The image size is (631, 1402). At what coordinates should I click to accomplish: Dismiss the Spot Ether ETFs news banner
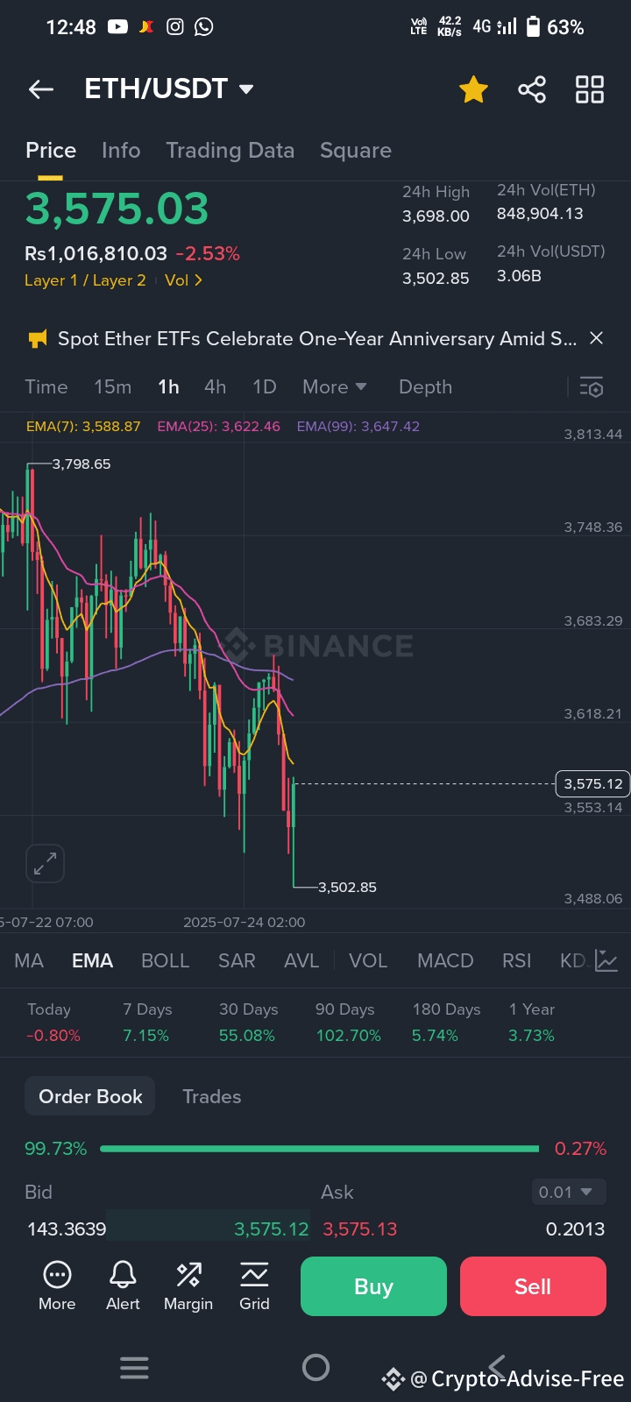pos(596,338)
